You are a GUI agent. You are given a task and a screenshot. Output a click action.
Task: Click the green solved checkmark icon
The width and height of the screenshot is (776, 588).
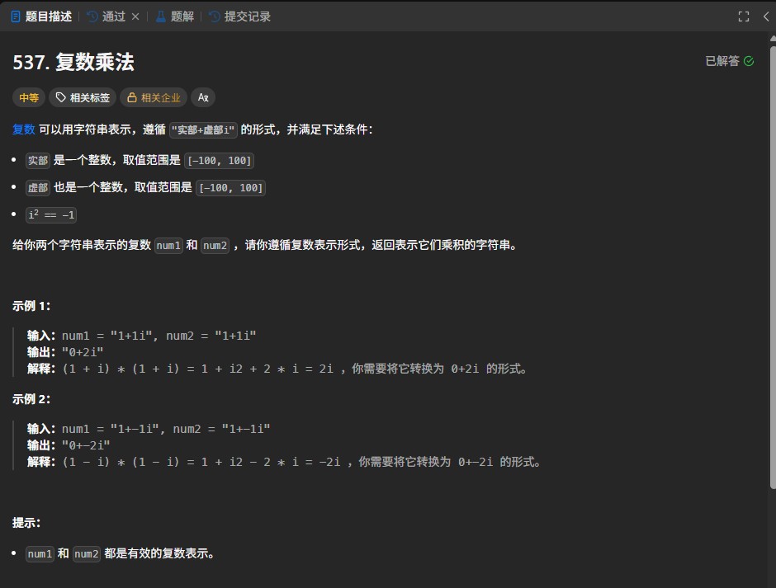pyautogui.click(x=749, y=61)
